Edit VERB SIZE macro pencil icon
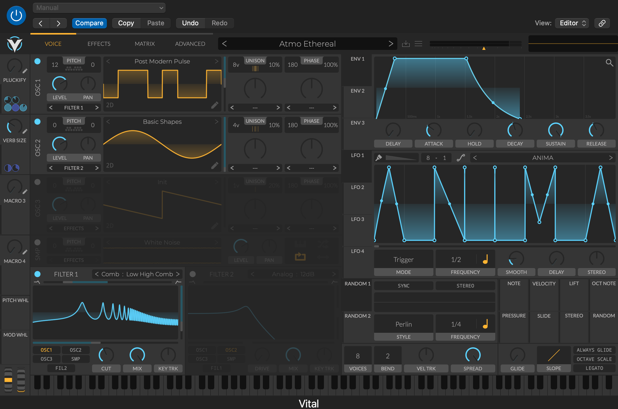Image resolution: width=618 pixels, height=409 pixels. [x=25, y=131]
